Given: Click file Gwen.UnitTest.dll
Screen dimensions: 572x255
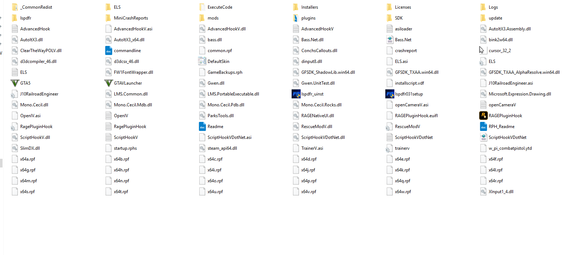Looking at the screenshot, I should (x=318, y=83).
